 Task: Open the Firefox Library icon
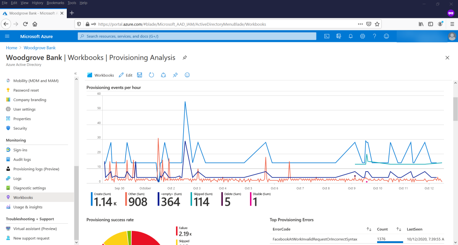421,24
